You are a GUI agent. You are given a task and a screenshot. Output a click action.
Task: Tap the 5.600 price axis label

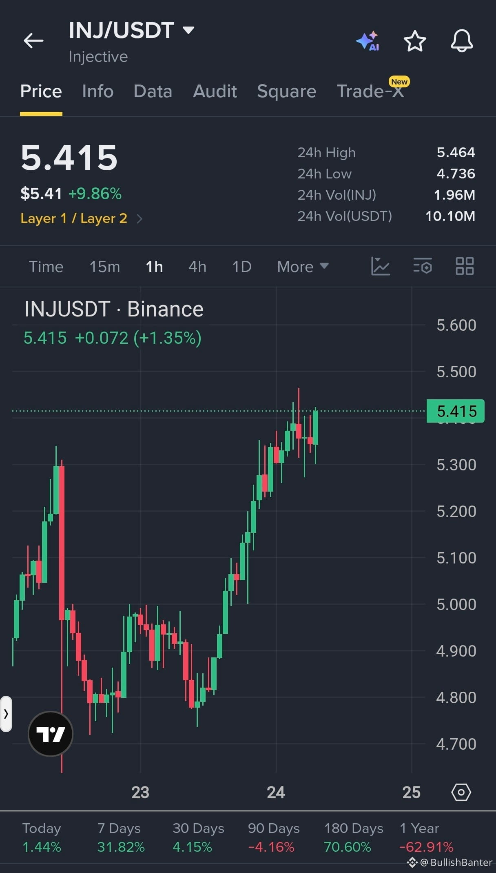[x=456, y=325]
